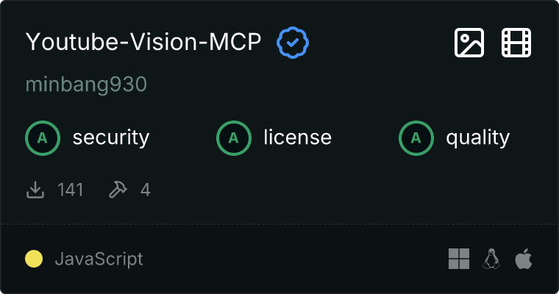This screenshot has width=559, height=294.
Task: Click the yellow JavaScript language dot
Action: (x=34, y=259)
